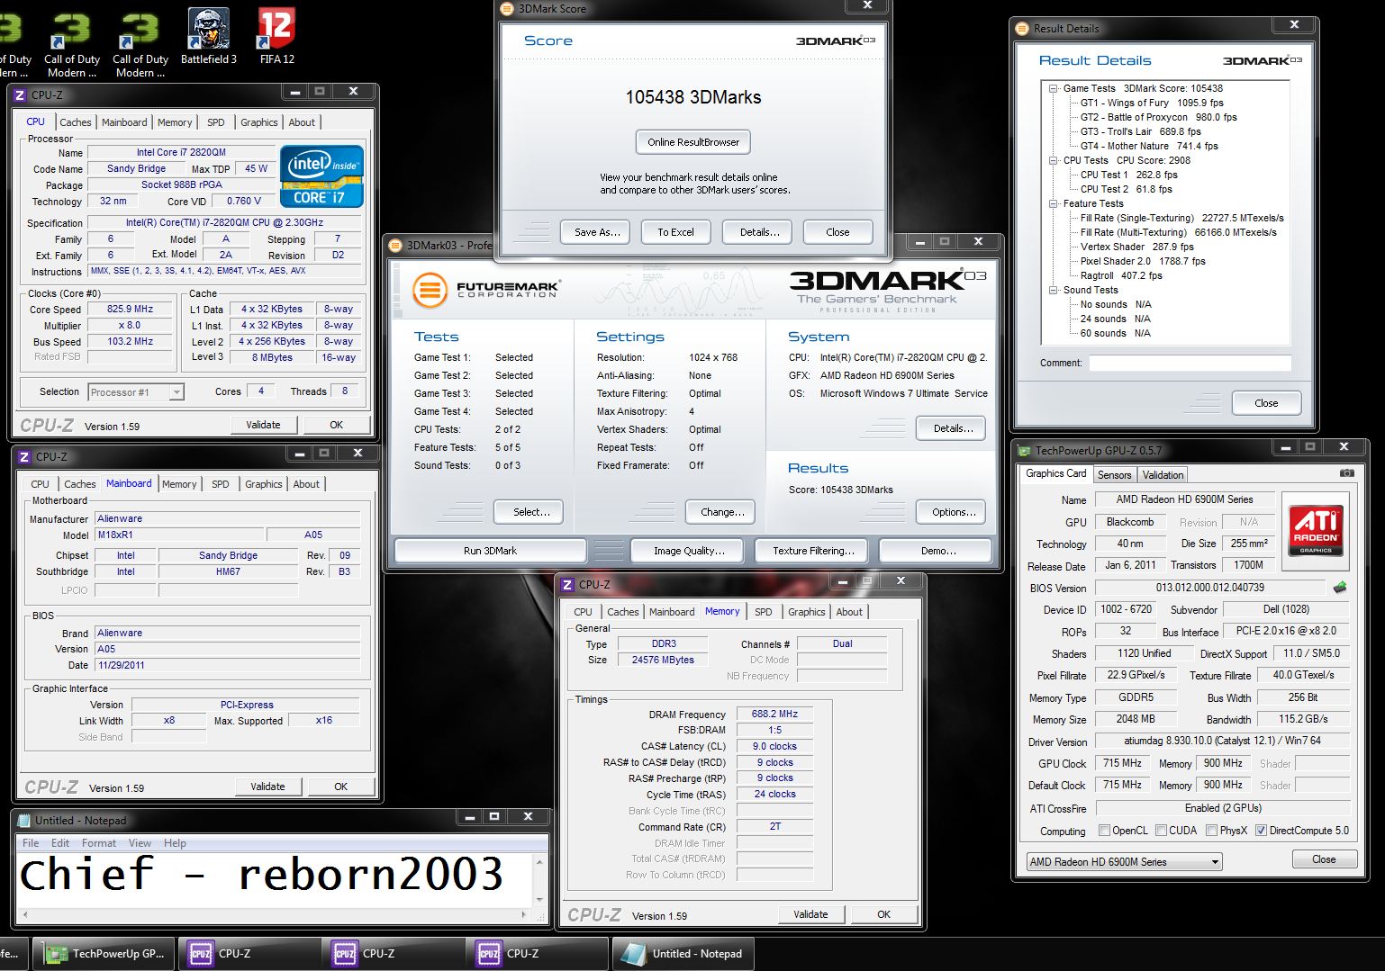Click GPU-Z screenshot camera icon
1385x971 pixels.
point(1346,473)
